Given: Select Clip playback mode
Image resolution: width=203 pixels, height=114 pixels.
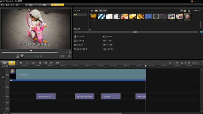Looking at the screenshot, I should 18,57.
